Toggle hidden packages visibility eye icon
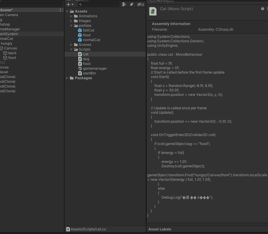The image size is (268, 234). pyautogui.click(x=140, y=4)
